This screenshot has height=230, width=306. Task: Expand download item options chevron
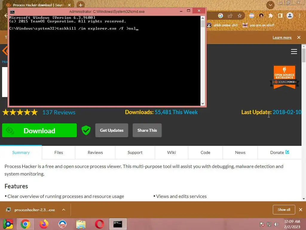click(64, 210)
